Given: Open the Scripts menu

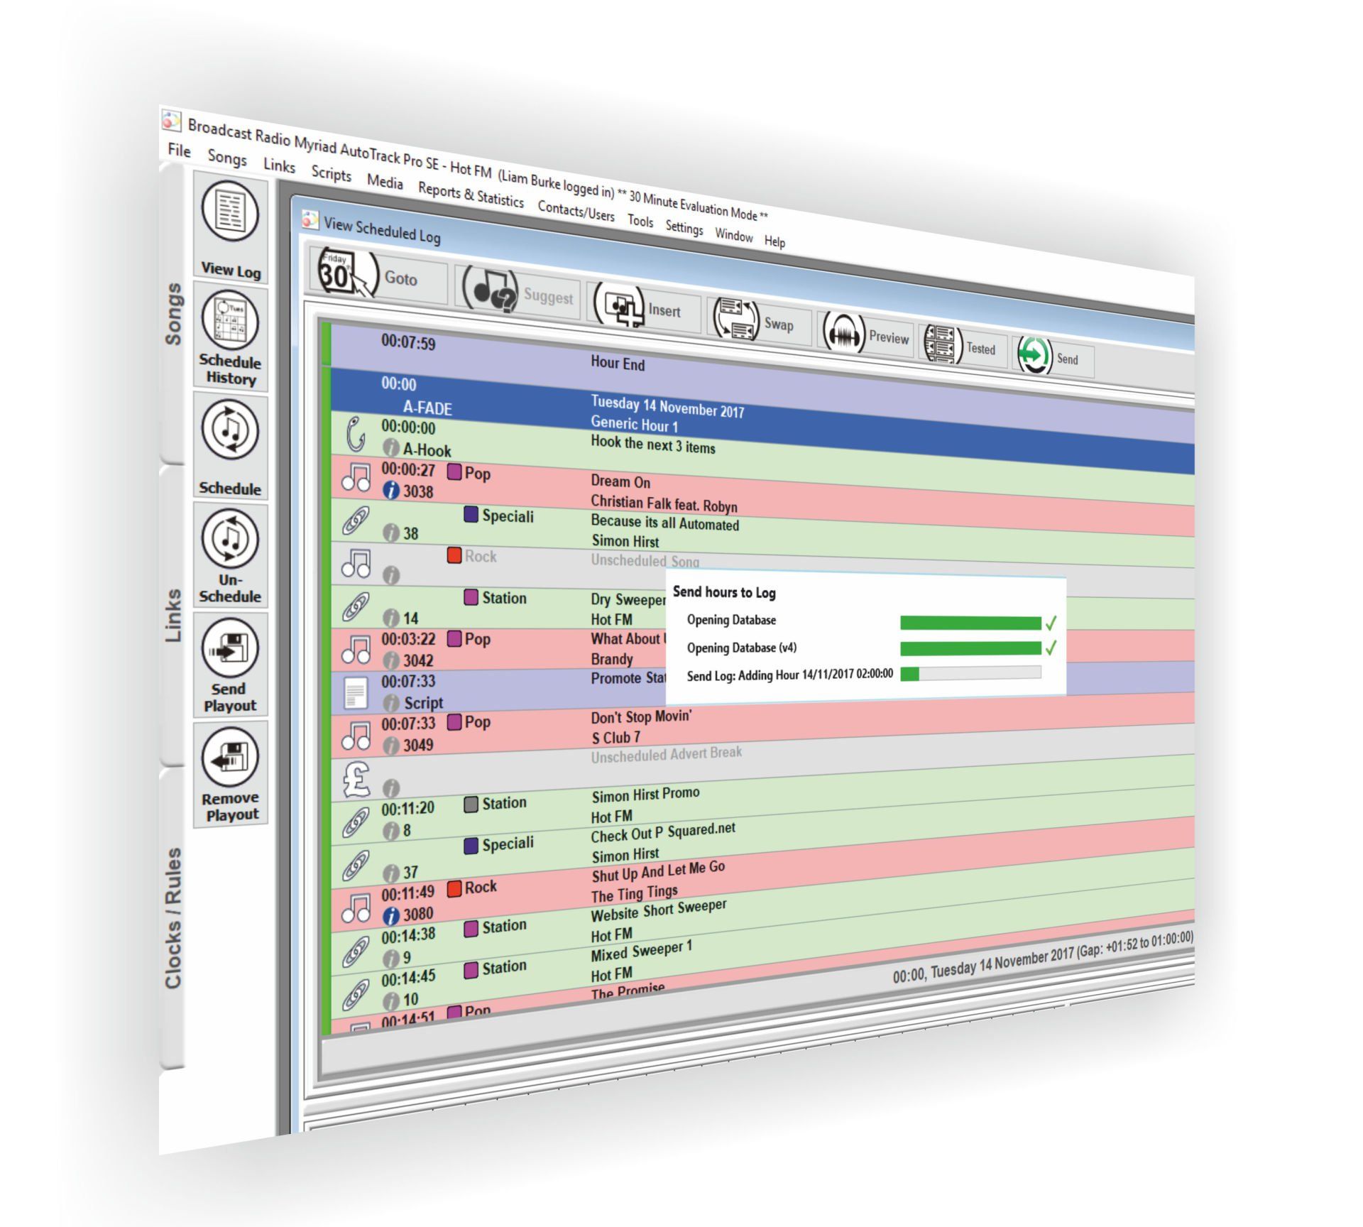Looking at the screenshot, I should (331, 173).
